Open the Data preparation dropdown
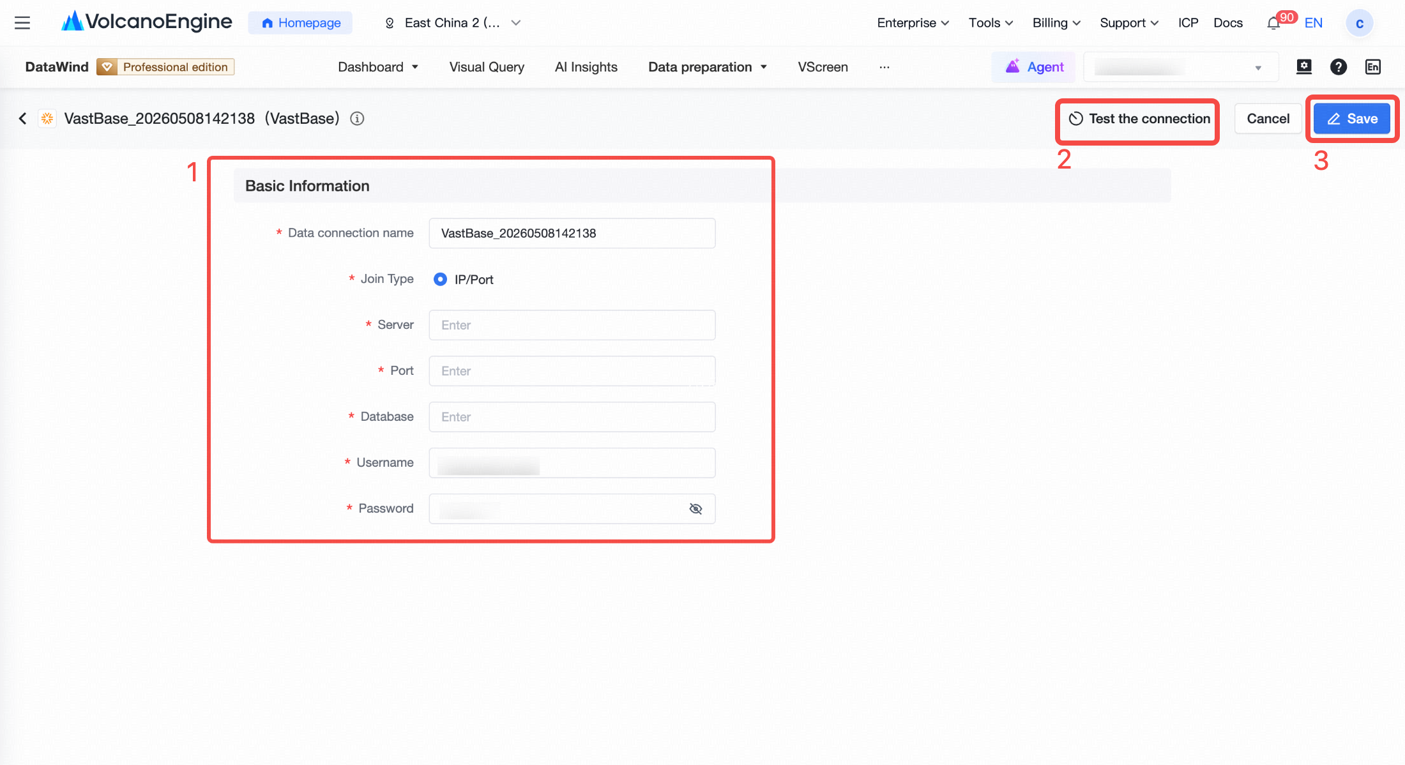1405x765 pixels. coord(708,67)
